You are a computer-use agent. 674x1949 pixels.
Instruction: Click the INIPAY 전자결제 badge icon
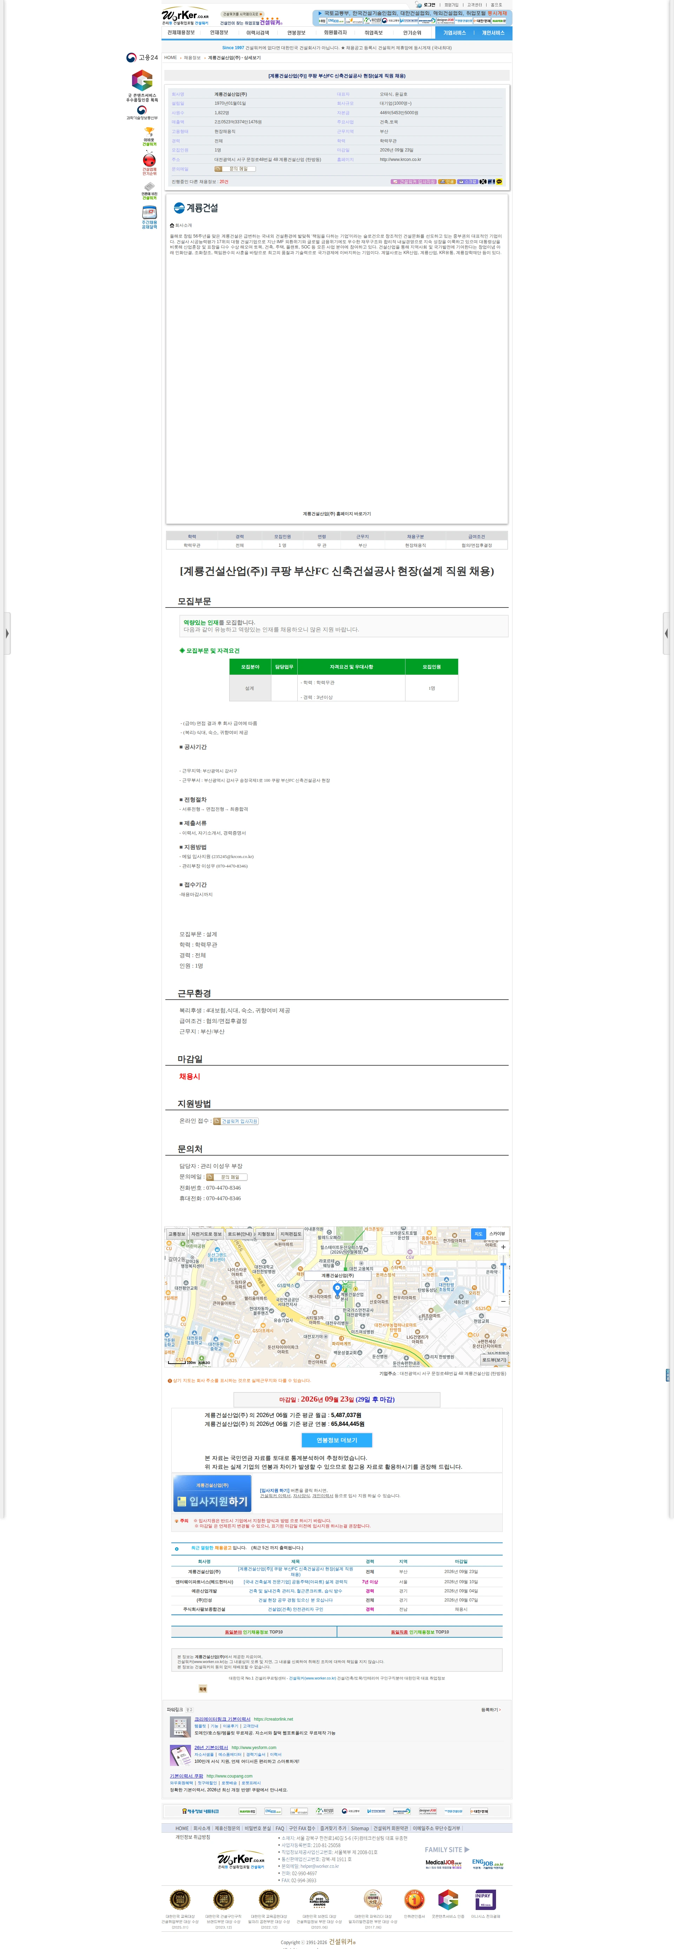click(x=485, y=1901)
